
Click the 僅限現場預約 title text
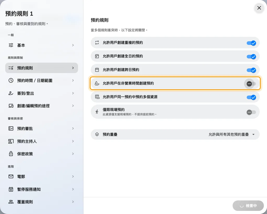click(x=114, y=110)
